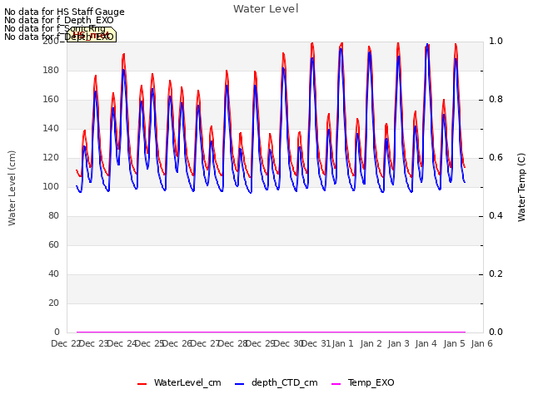Click the Water Temp (C) axis label
This screenshot has width=533, height=399.
pyautogui.click(x=521, y=187)
